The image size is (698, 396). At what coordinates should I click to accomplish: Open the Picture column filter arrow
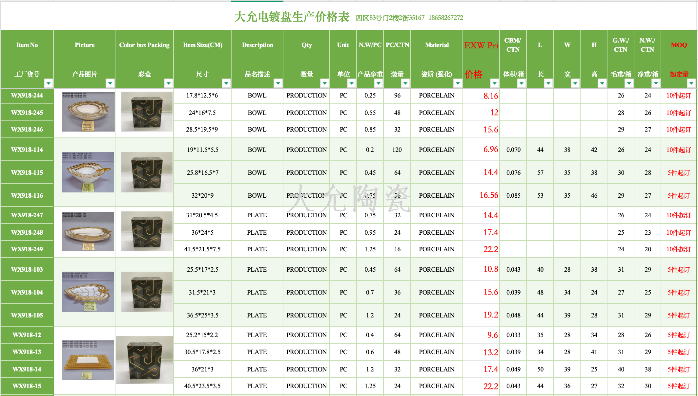click(110, 83)
